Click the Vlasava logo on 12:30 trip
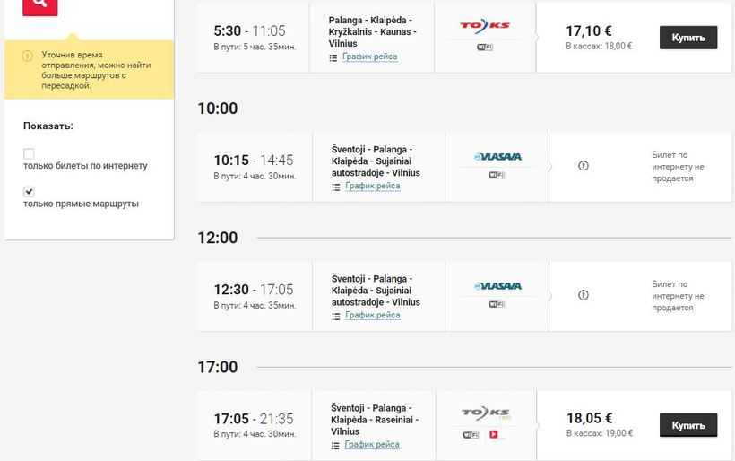This screenshot has width=735, height=461. 497,286
